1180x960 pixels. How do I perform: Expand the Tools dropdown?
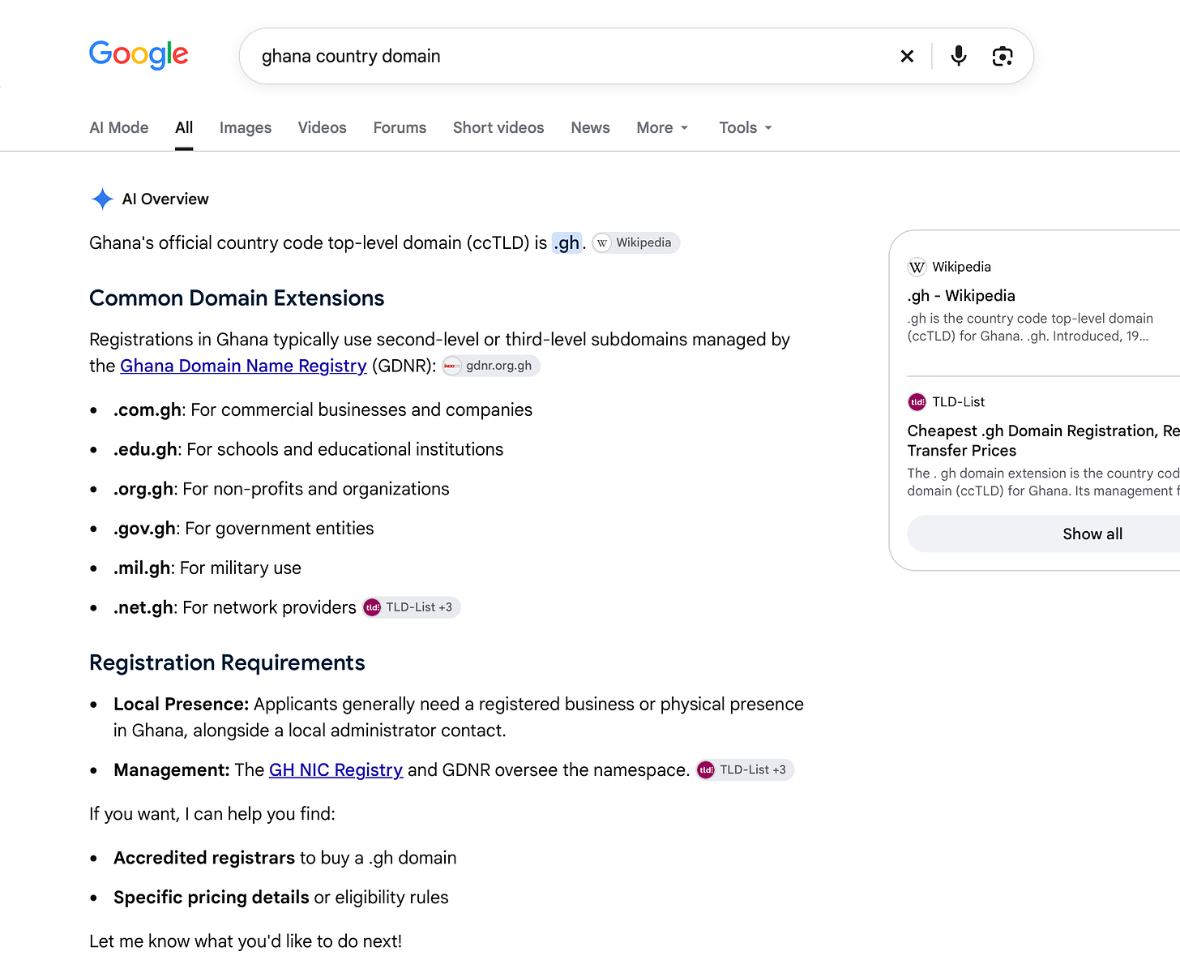tap(746, 127)
